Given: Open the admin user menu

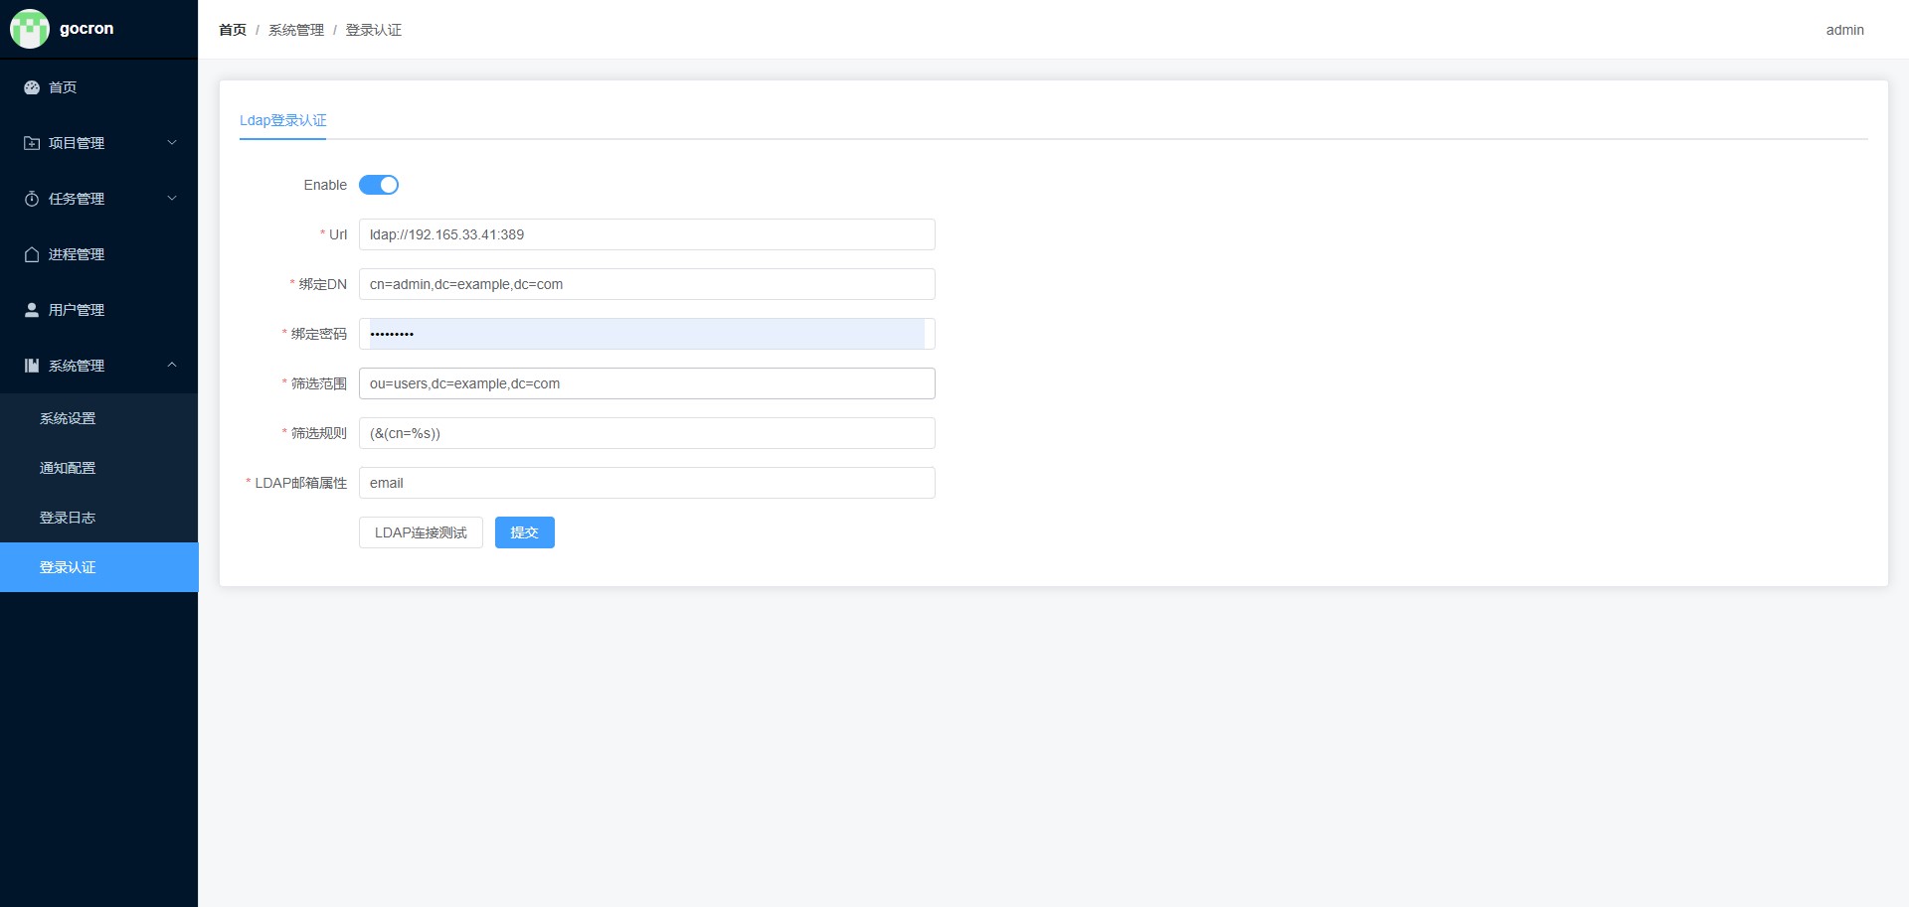Looking at the screenshot, I should click(1844, 30).
